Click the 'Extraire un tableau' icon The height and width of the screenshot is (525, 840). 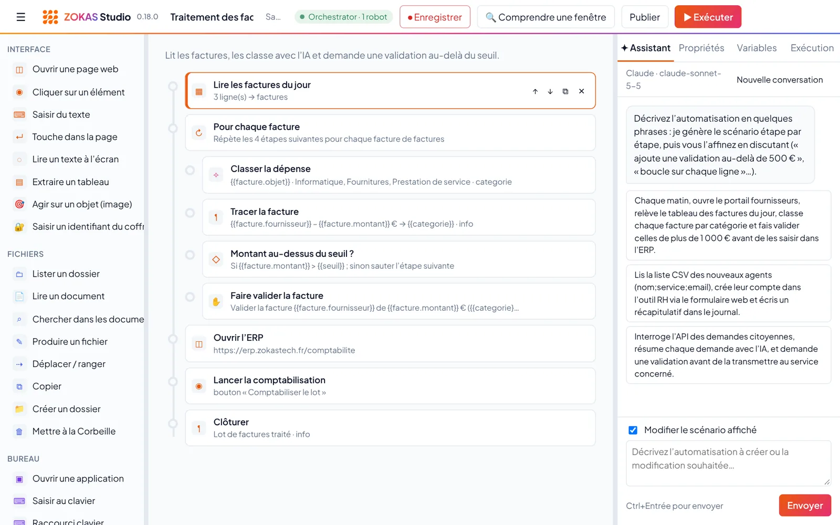19,182
